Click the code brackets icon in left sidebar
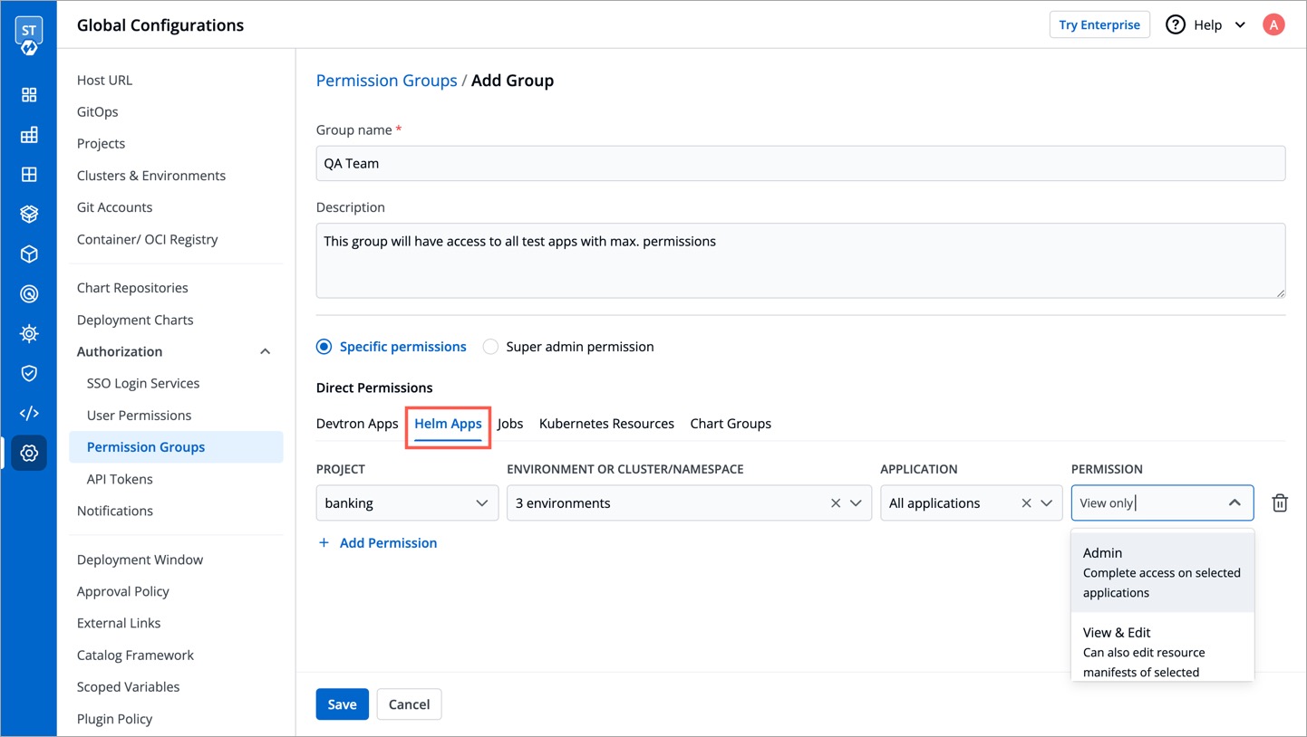1307x737 pixels. click(x=29, y=413)
